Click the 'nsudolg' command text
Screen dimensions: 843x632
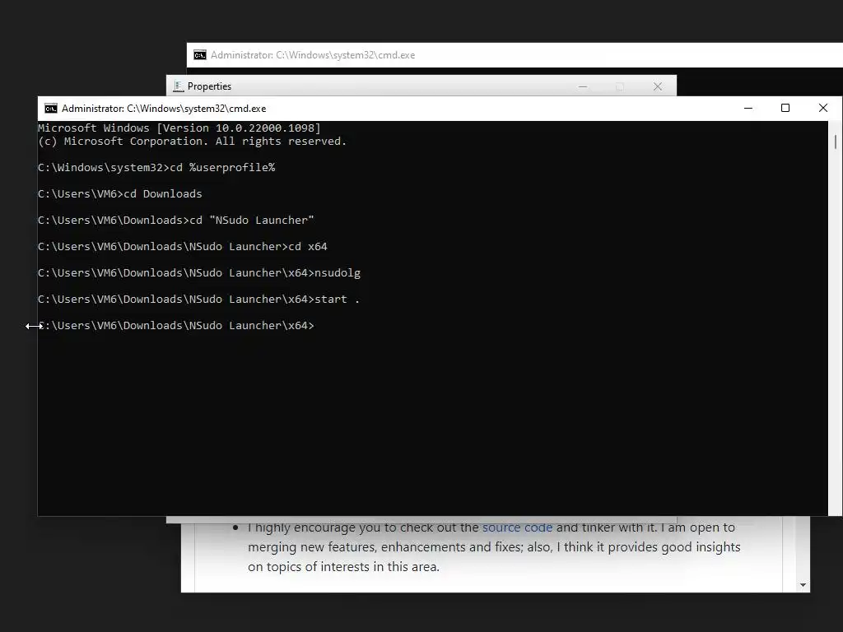coord(337,273)
